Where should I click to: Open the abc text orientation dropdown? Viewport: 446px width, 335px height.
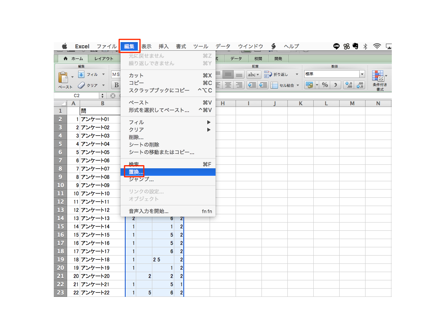(254, 75)
